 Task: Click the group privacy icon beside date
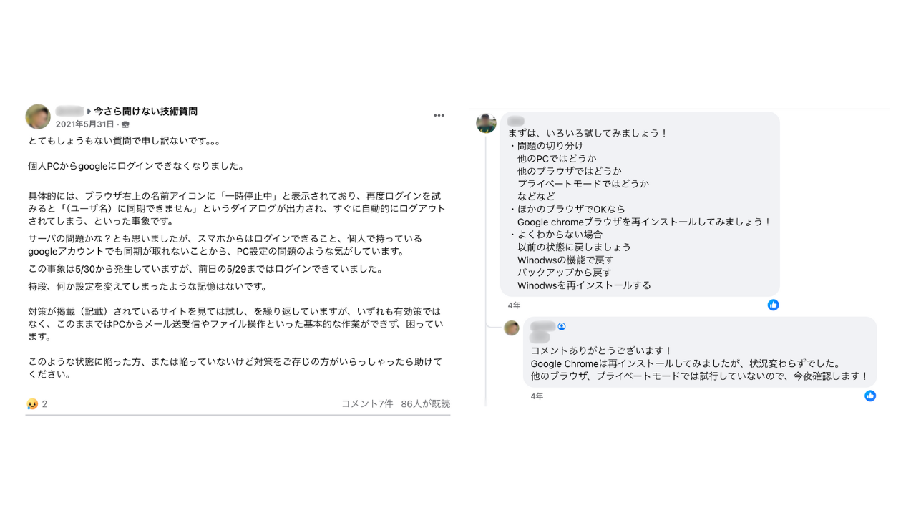pos(125,124)
